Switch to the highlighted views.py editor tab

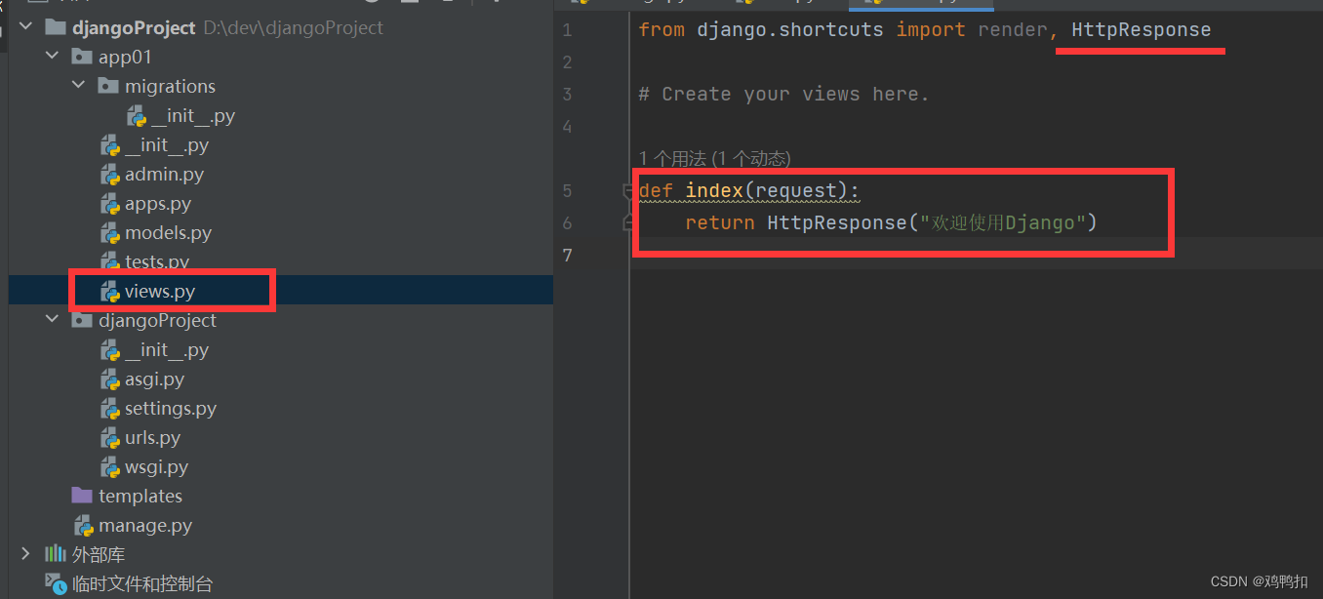click(921, 5)
